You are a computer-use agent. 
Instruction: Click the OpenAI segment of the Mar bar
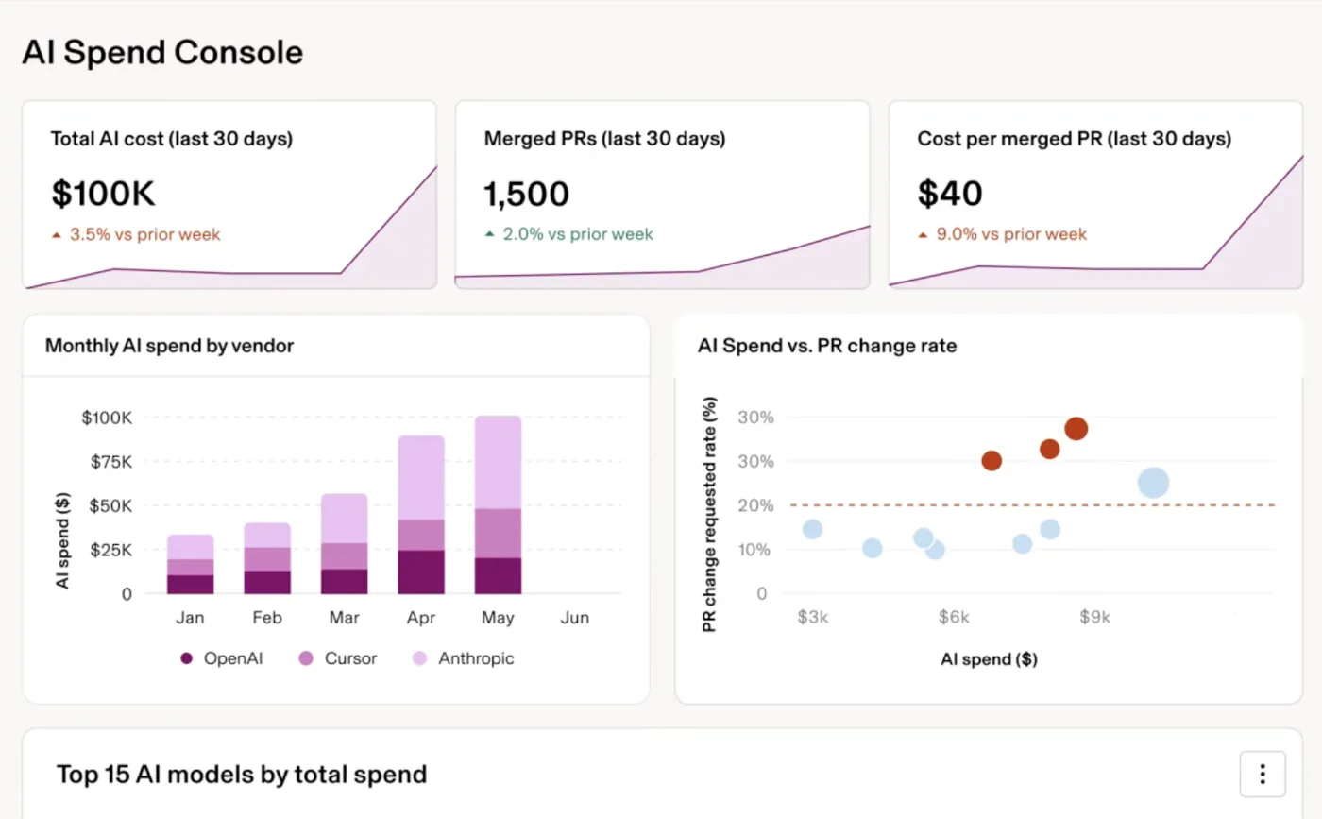click(x=345, y=581)
